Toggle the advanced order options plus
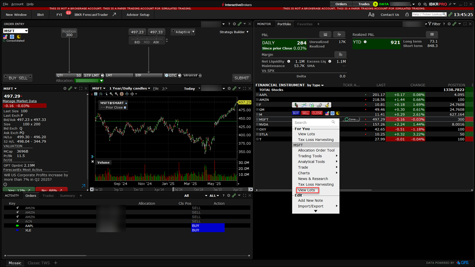 [200, 75]
